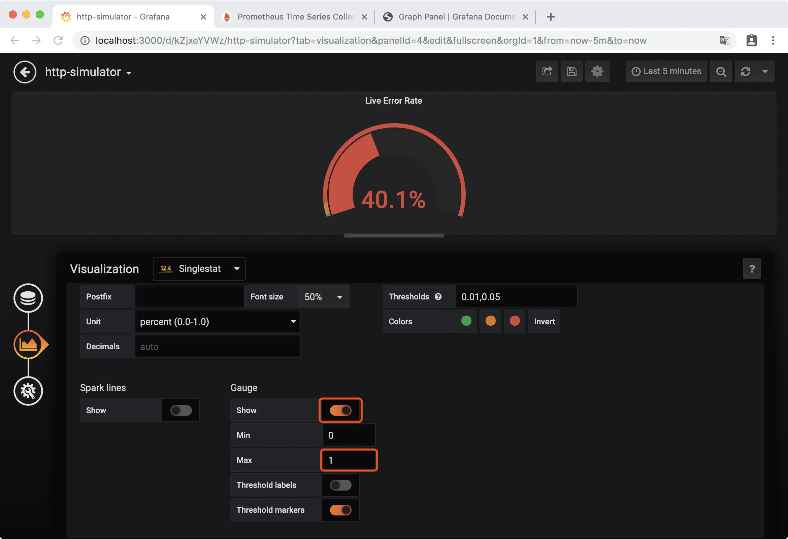Viewport: 788px width, 539px height.
Task: Open the Queries database icon in sidebar
Action: point(28,298)
